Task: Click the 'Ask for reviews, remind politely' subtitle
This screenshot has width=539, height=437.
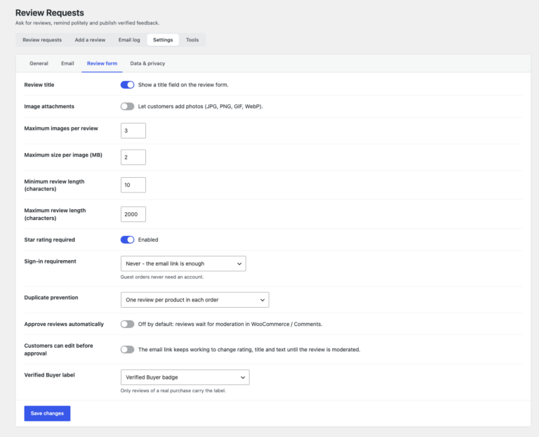Action: tap(87, 23)
